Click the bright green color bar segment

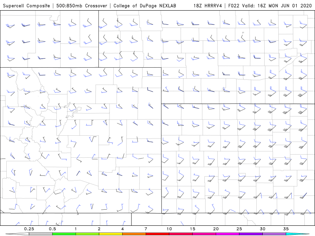[x=64, y=234]
